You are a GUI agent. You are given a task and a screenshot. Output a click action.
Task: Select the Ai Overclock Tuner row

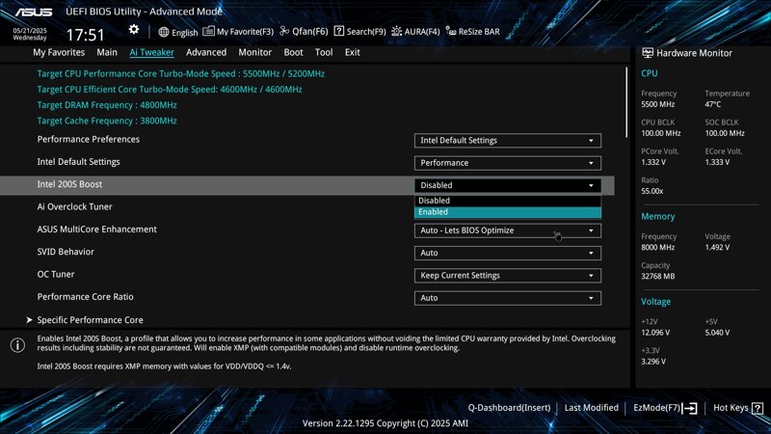click(306, 207)
